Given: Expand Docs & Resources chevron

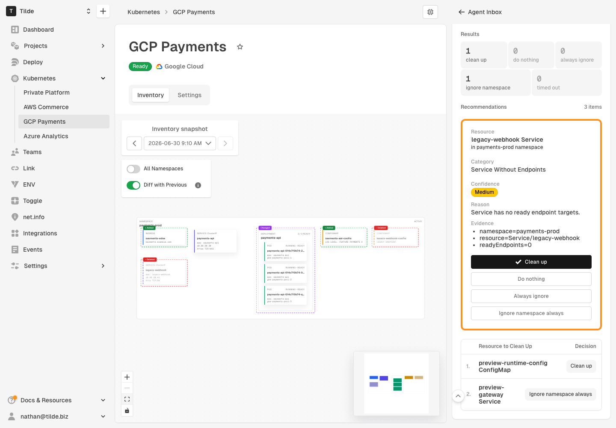Looking at the screenshot, I should pyautogui.click(x=103, y=400).
